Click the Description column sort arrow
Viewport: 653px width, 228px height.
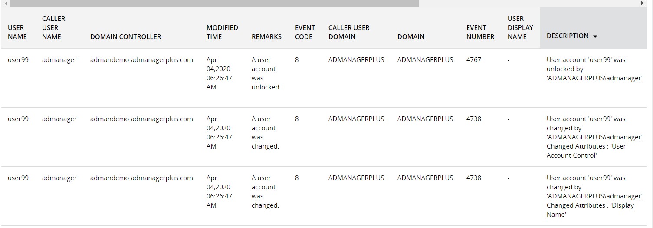pyautogui.click(x=595, y=36)
